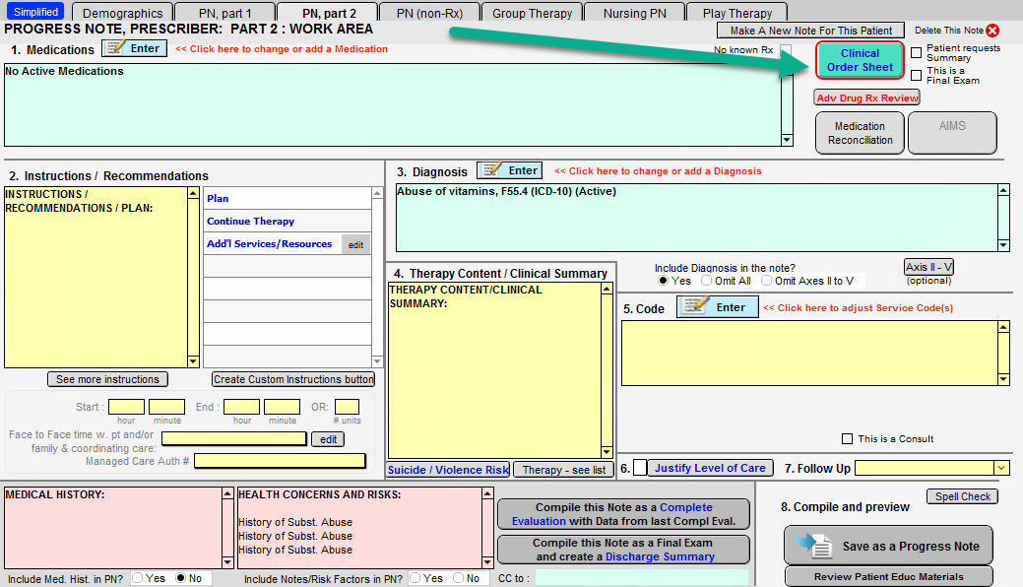Click the Diagnosis Enter pencil icon button
This screenshot has width=1023, height=587.
click(509, 170)
